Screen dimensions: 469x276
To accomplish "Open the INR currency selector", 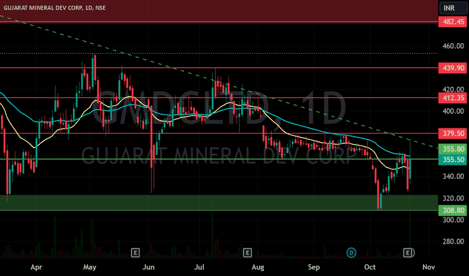I will [453, 8].
